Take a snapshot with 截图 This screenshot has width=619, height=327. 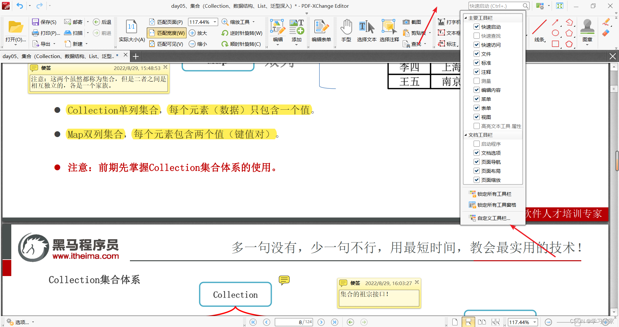pyautogui.click(x=412, y=22)
